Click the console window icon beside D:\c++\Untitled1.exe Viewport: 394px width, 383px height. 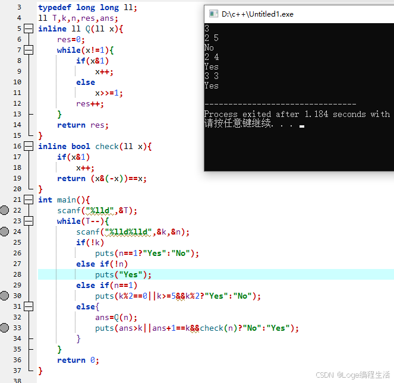[x=213, y=14]
